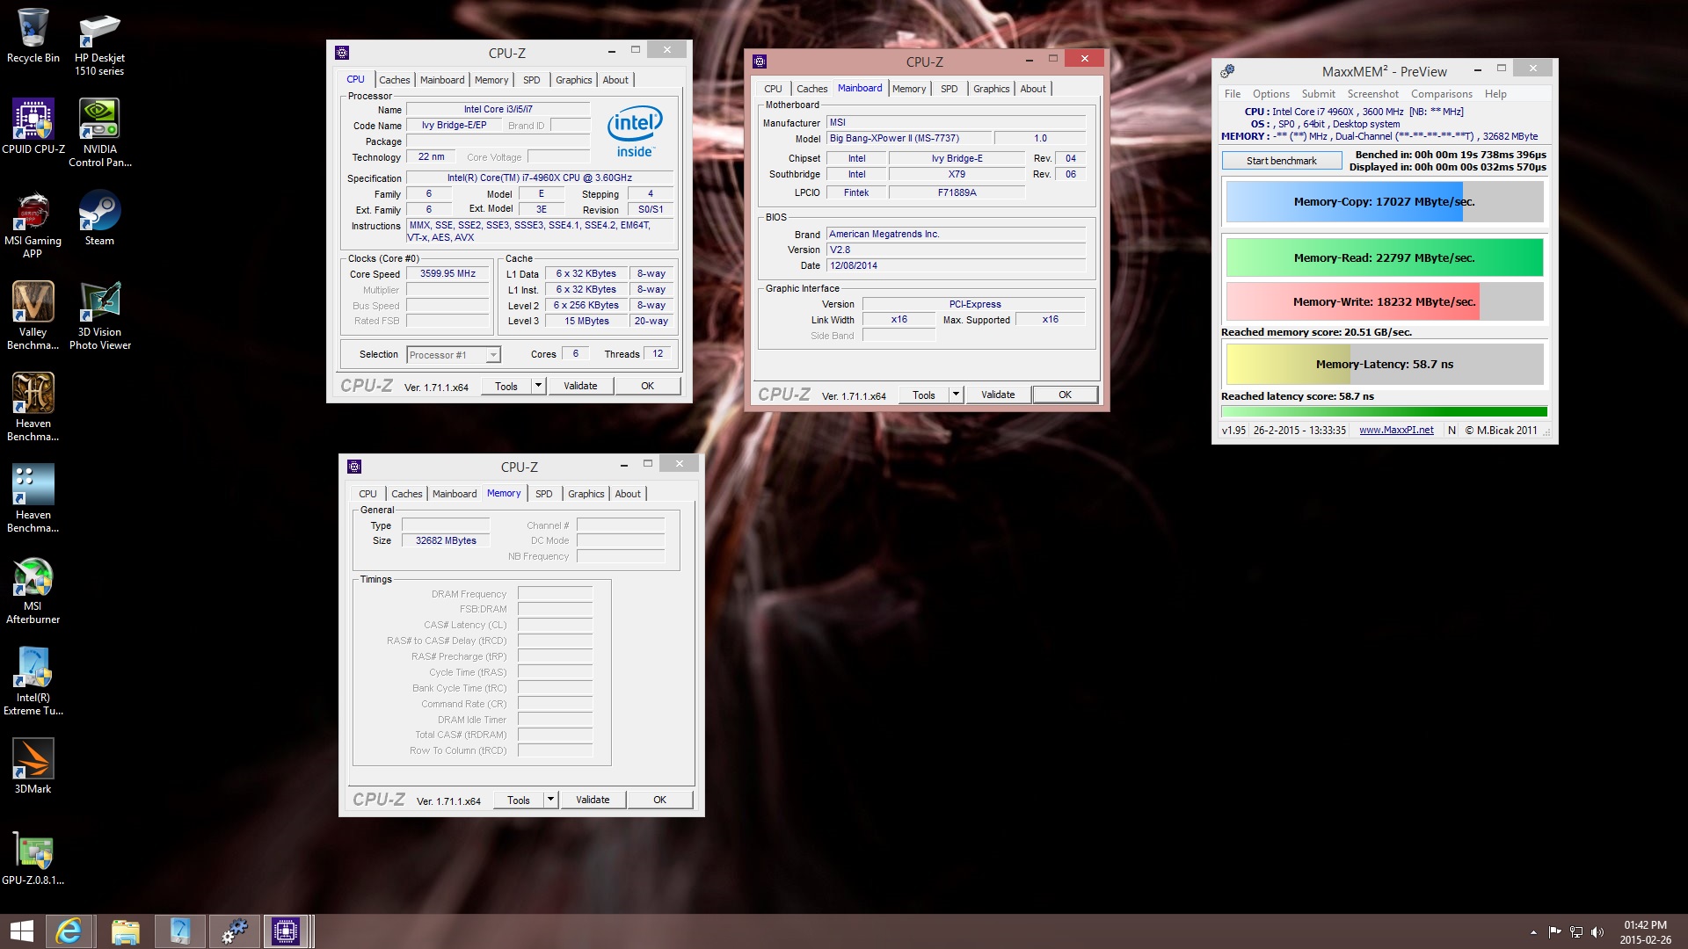
Task: Click the Memory-Copy result bar
Action: point(1384,201)
